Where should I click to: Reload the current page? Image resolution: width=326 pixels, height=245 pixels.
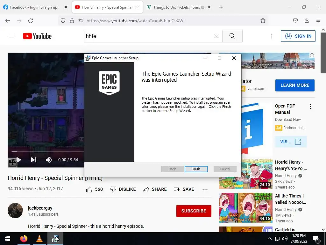(31, 21)
